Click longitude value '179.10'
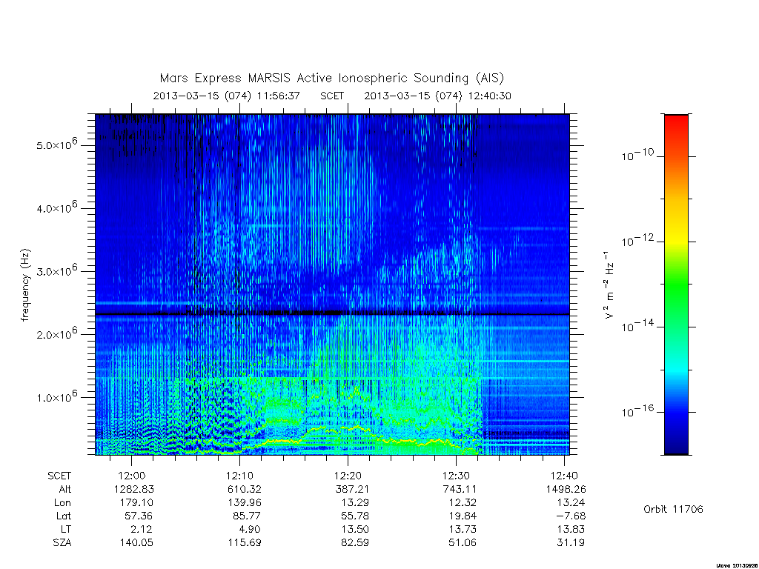 click(136, 503)
